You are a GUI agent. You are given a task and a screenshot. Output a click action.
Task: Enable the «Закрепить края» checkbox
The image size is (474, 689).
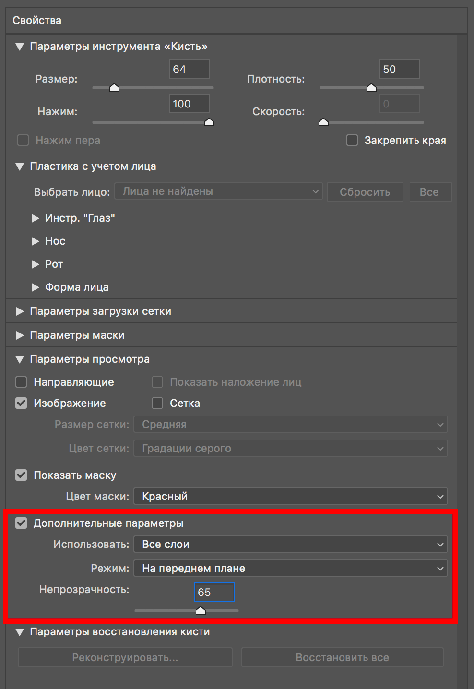tap(352, 140)
